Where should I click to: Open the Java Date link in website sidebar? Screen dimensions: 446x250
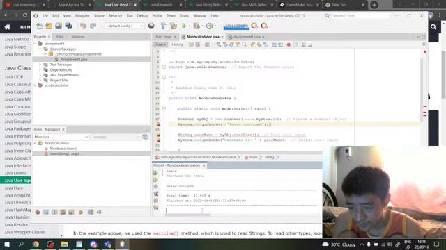coord(14,188)
